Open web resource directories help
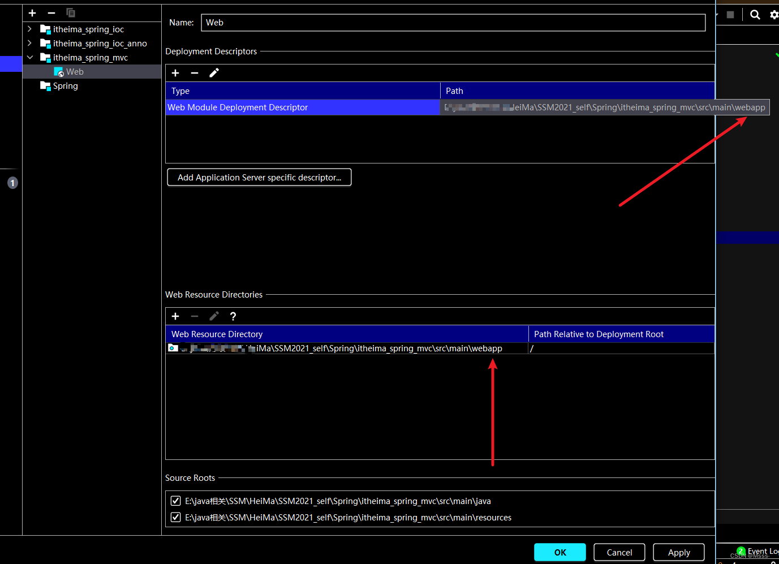Image resolution: width=779 pixels, height=564 pixels. [x=233, y=316]
